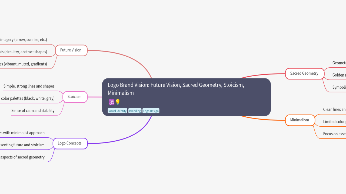
Task: Select 'Sense of calm and stability' item
Action: tap(33, 110)
